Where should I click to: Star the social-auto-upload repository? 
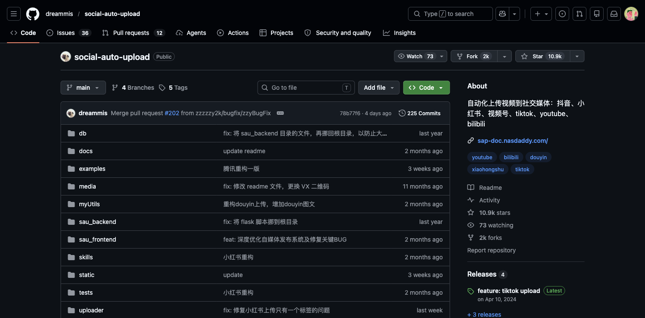(x=542, y=56)
